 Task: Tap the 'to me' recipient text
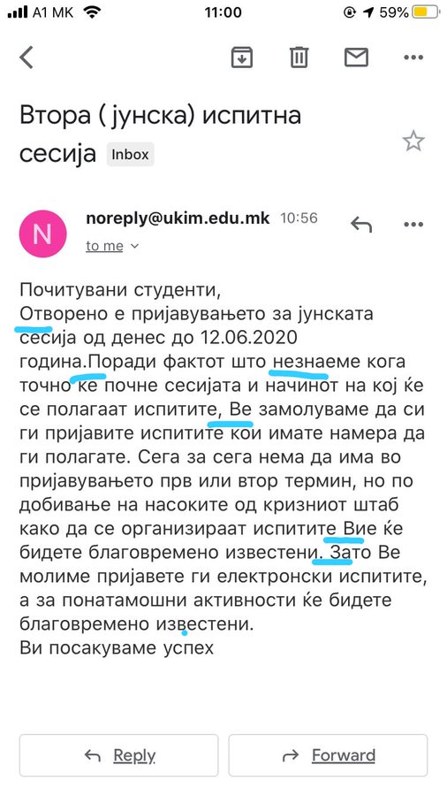click(104, 246)
